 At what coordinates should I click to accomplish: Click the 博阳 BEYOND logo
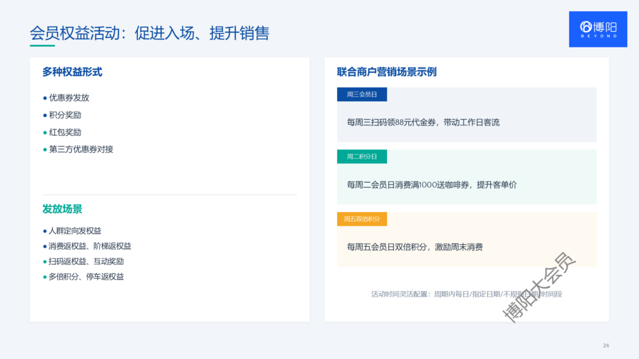598,29
